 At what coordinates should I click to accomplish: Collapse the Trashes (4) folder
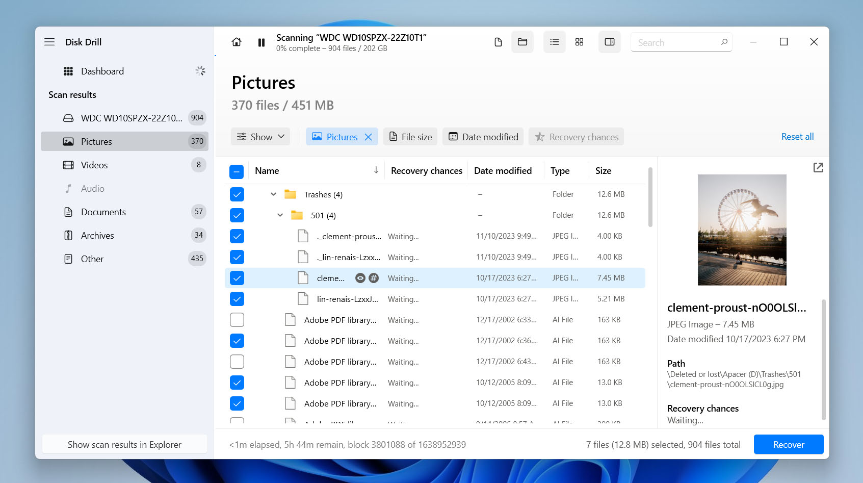click(x=273, y=194)
